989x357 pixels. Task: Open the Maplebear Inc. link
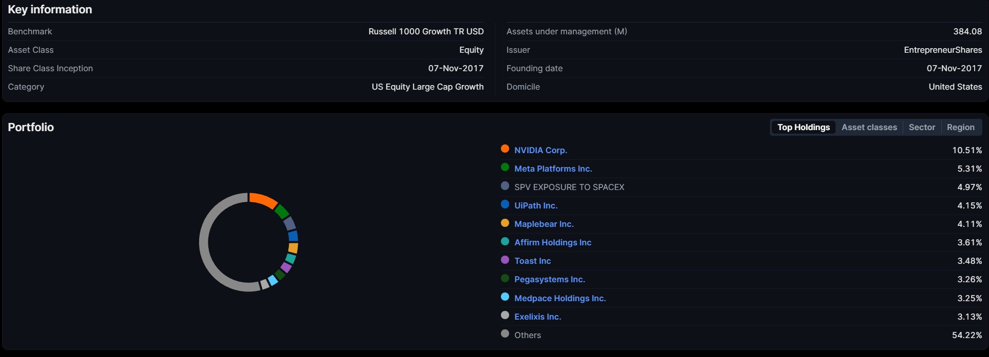(x=544, y=224)
